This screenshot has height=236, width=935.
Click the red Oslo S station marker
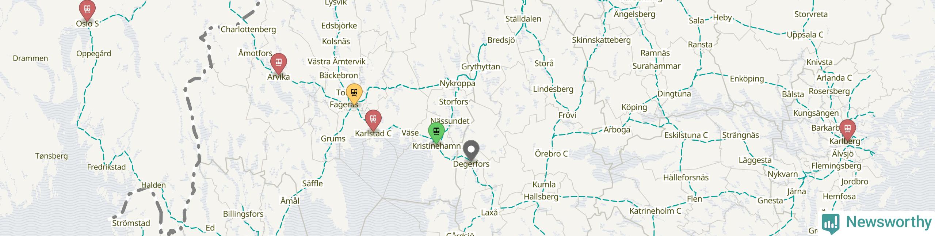pos(87,9)
